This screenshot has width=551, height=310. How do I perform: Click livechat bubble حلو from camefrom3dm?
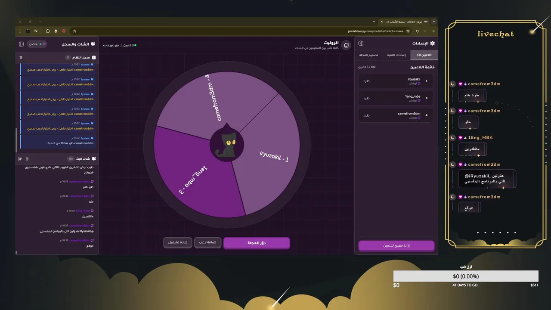click(468, 122)
